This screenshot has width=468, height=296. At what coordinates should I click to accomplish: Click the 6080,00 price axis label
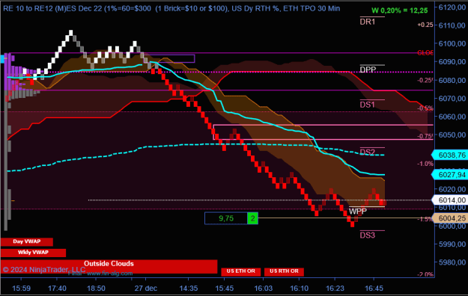452,80
